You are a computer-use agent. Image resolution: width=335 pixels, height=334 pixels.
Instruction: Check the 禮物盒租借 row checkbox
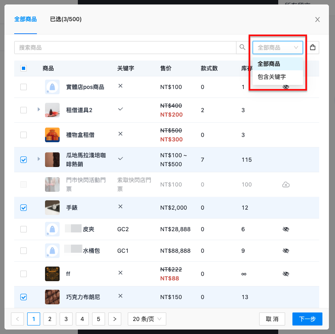24,135
